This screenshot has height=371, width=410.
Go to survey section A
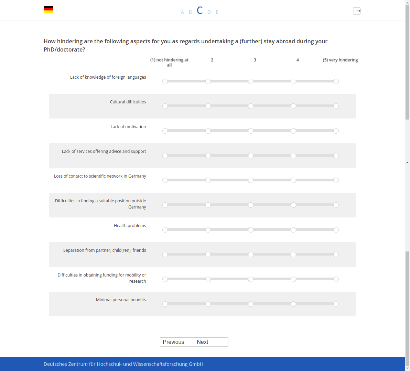pos(182,12)
